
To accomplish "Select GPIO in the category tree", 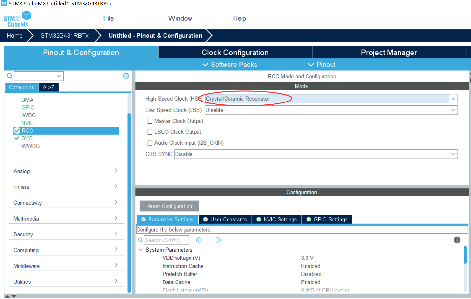I will click(x=28, y=107).
